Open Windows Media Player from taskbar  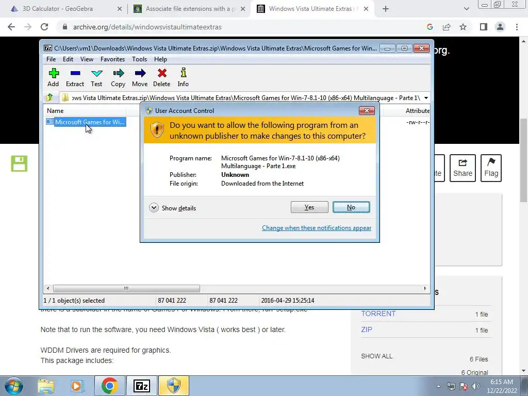click(x=76, y=386)
